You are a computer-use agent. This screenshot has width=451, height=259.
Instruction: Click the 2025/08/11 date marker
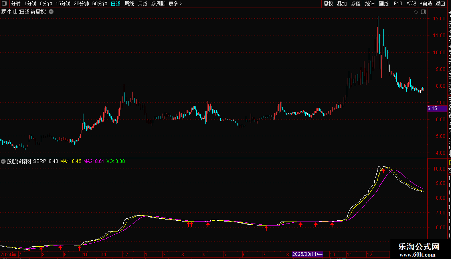tap(307, 254)
